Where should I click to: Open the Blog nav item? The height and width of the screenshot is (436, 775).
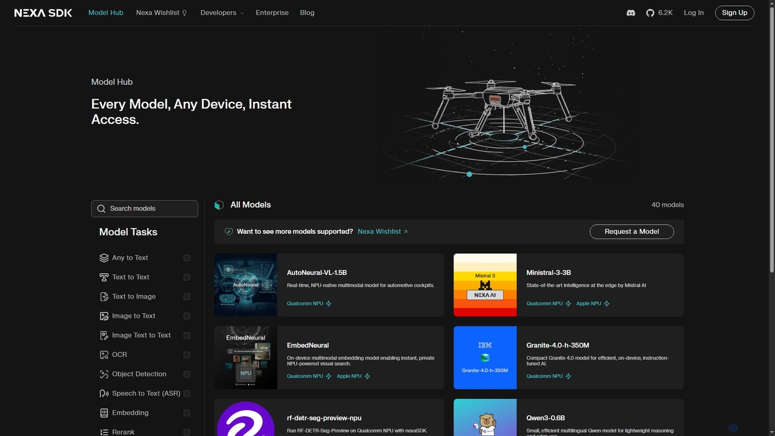pyautogui.click(x=307, y=13)
